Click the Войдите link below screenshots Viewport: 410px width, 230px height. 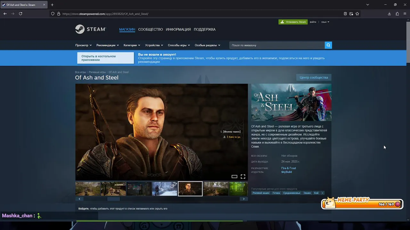click(84, 209)
